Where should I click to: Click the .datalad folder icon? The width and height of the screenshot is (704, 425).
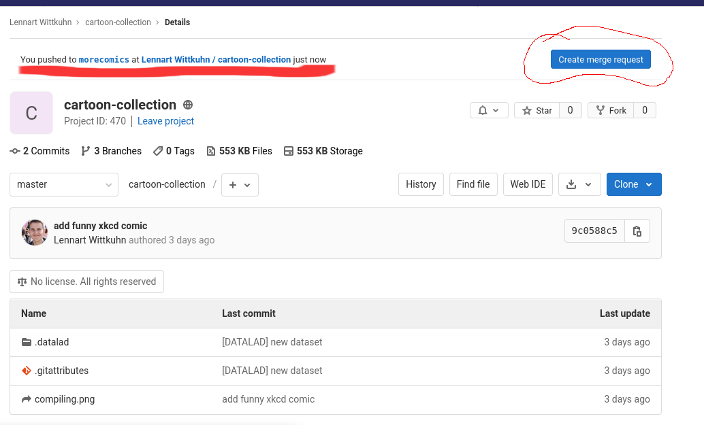27,343
